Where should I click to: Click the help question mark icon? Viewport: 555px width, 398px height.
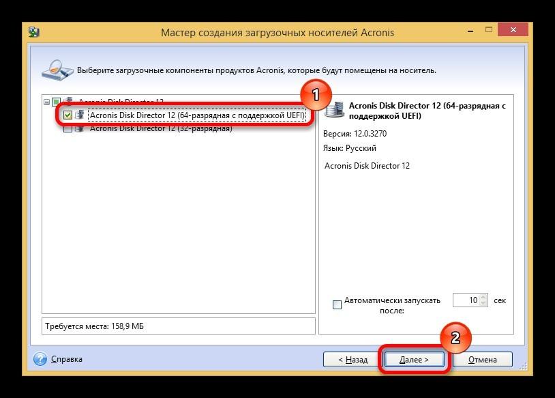(x=40, y=359)
